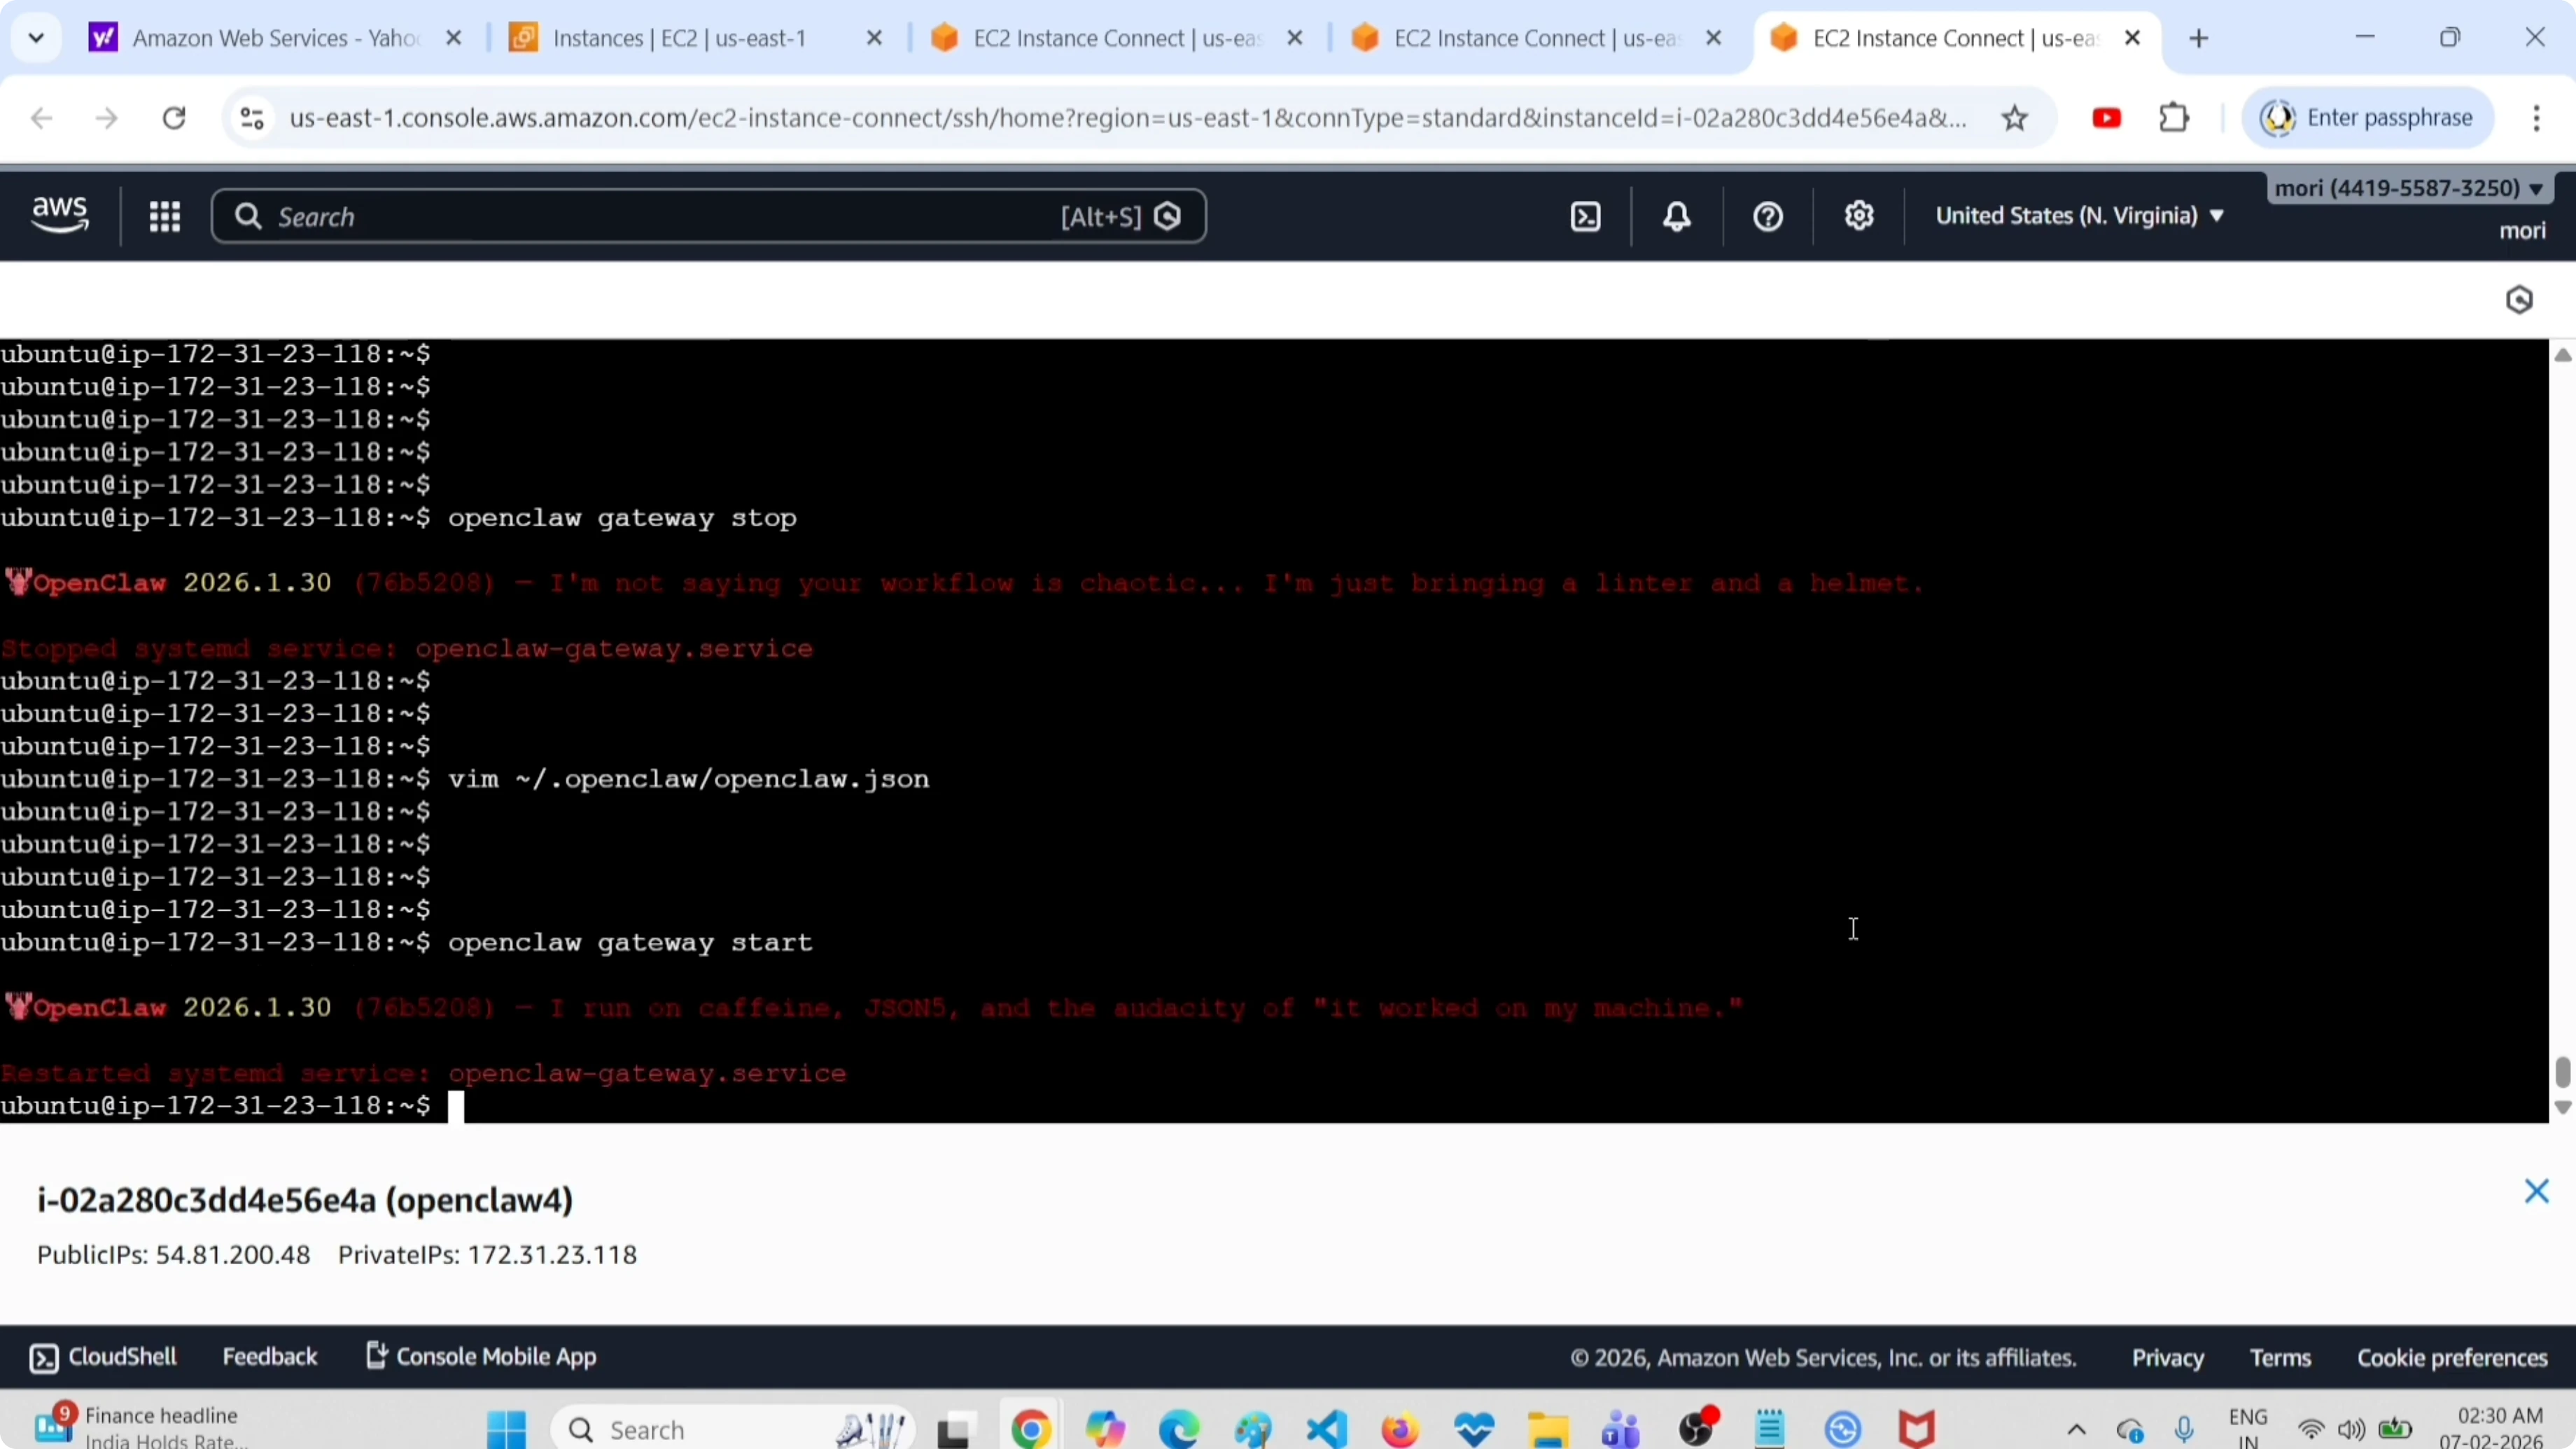This screenshot has height=1449, width=2576.
Task: Switch to the Instances | EC2 tab
Action: pyautogui.click(x=680, y=38)
